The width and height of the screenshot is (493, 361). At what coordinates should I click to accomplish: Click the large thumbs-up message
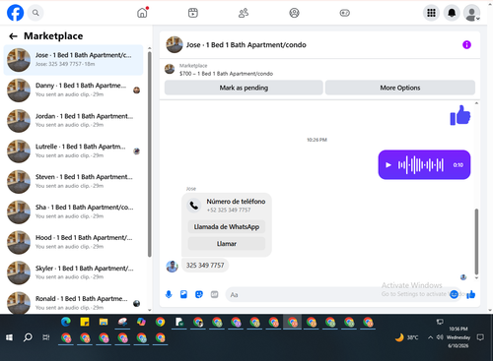click(x=460, y=115)
